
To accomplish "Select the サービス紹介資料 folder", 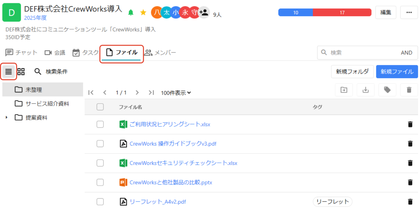I will click(x=43, y=104).
